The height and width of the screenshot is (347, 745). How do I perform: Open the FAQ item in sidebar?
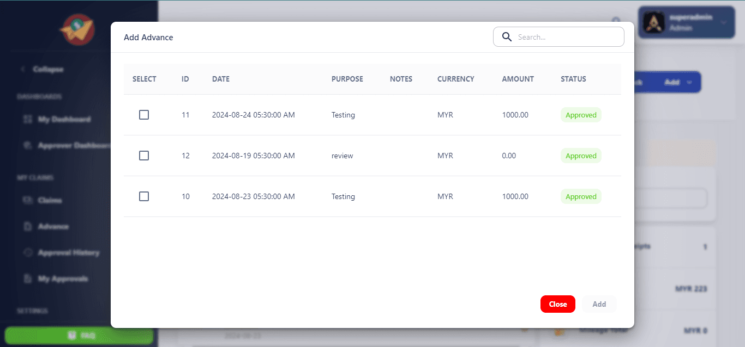point(79,336)
